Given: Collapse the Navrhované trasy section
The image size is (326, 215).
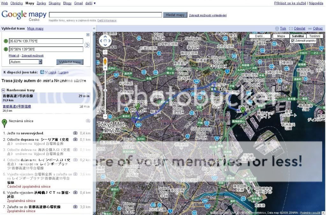Looking at the screenshot, I should pos(3,90).
